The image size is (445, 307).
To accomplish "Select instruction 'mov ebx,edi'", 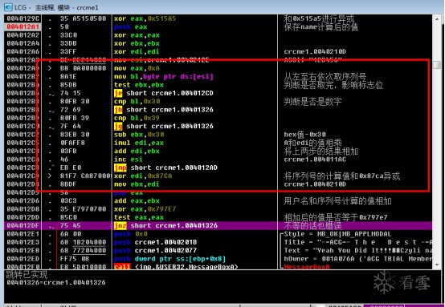I will pos(137,184).
